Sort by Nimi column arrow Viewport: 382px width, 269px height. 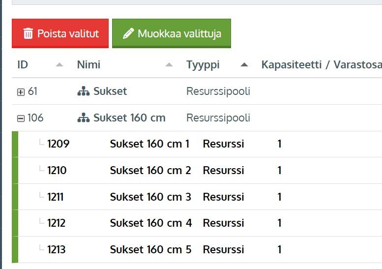click(169, 65)
